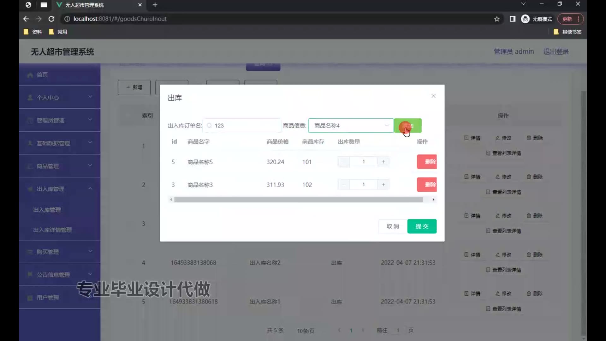Click the minus stepper for 商品名称3 quantity

click(344, 185)
